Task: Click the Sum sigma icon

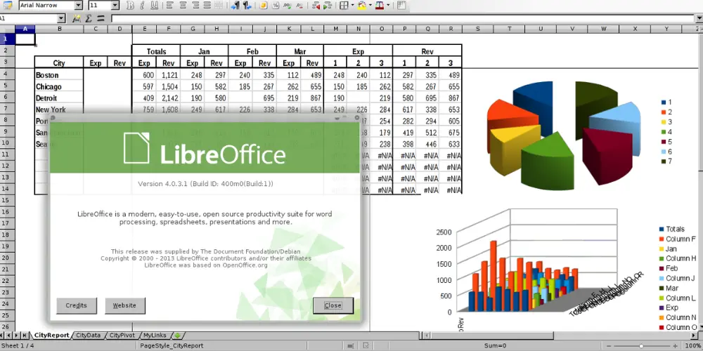Action: click(88, 18)
